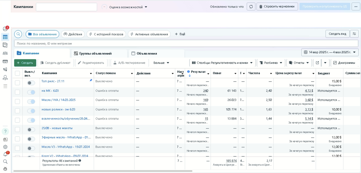Select the Все объявления filter view
The image size is (361, 173).
(x=42, y=34)
